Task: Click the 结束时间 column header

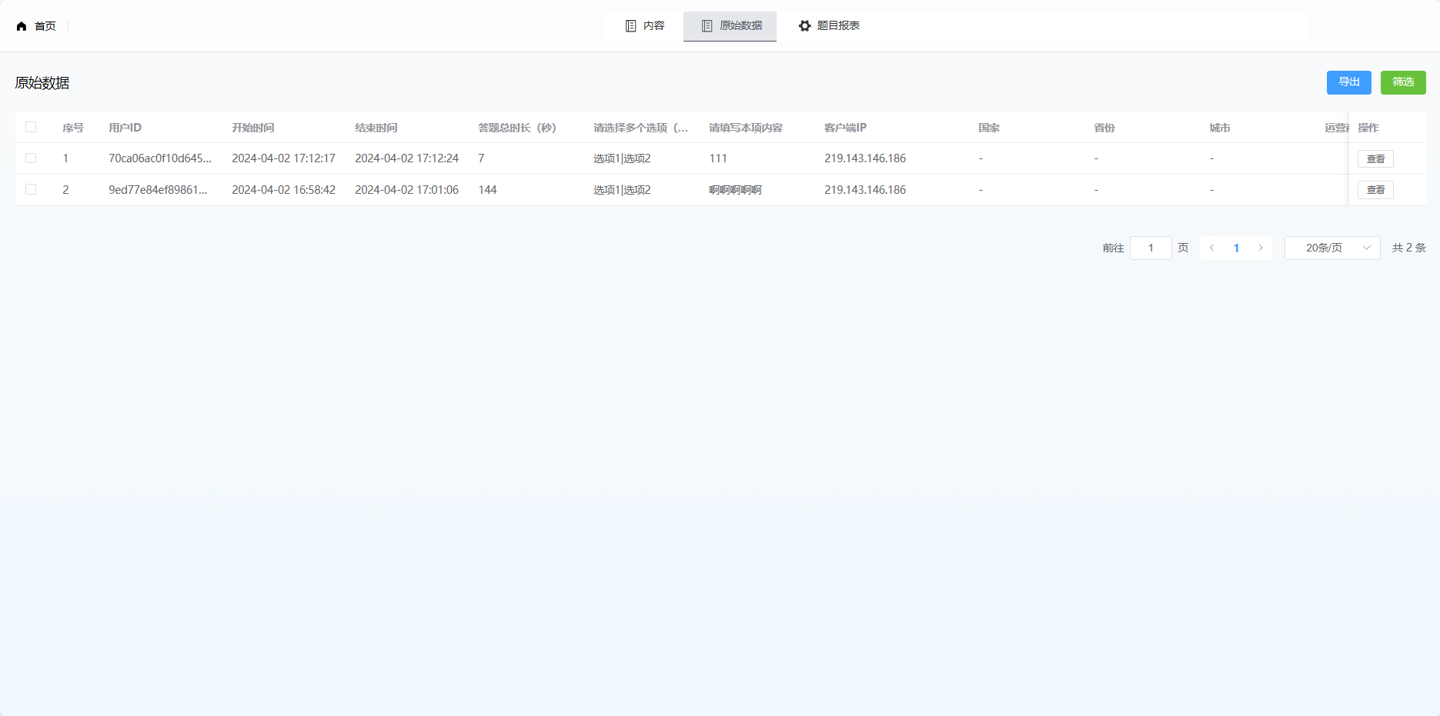Action: pos(376,128)
